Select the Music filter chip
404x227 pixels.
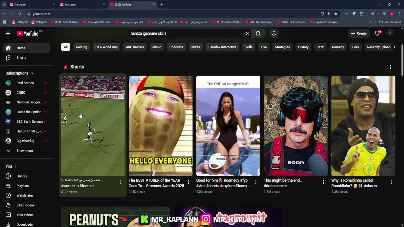pos(157,47)
